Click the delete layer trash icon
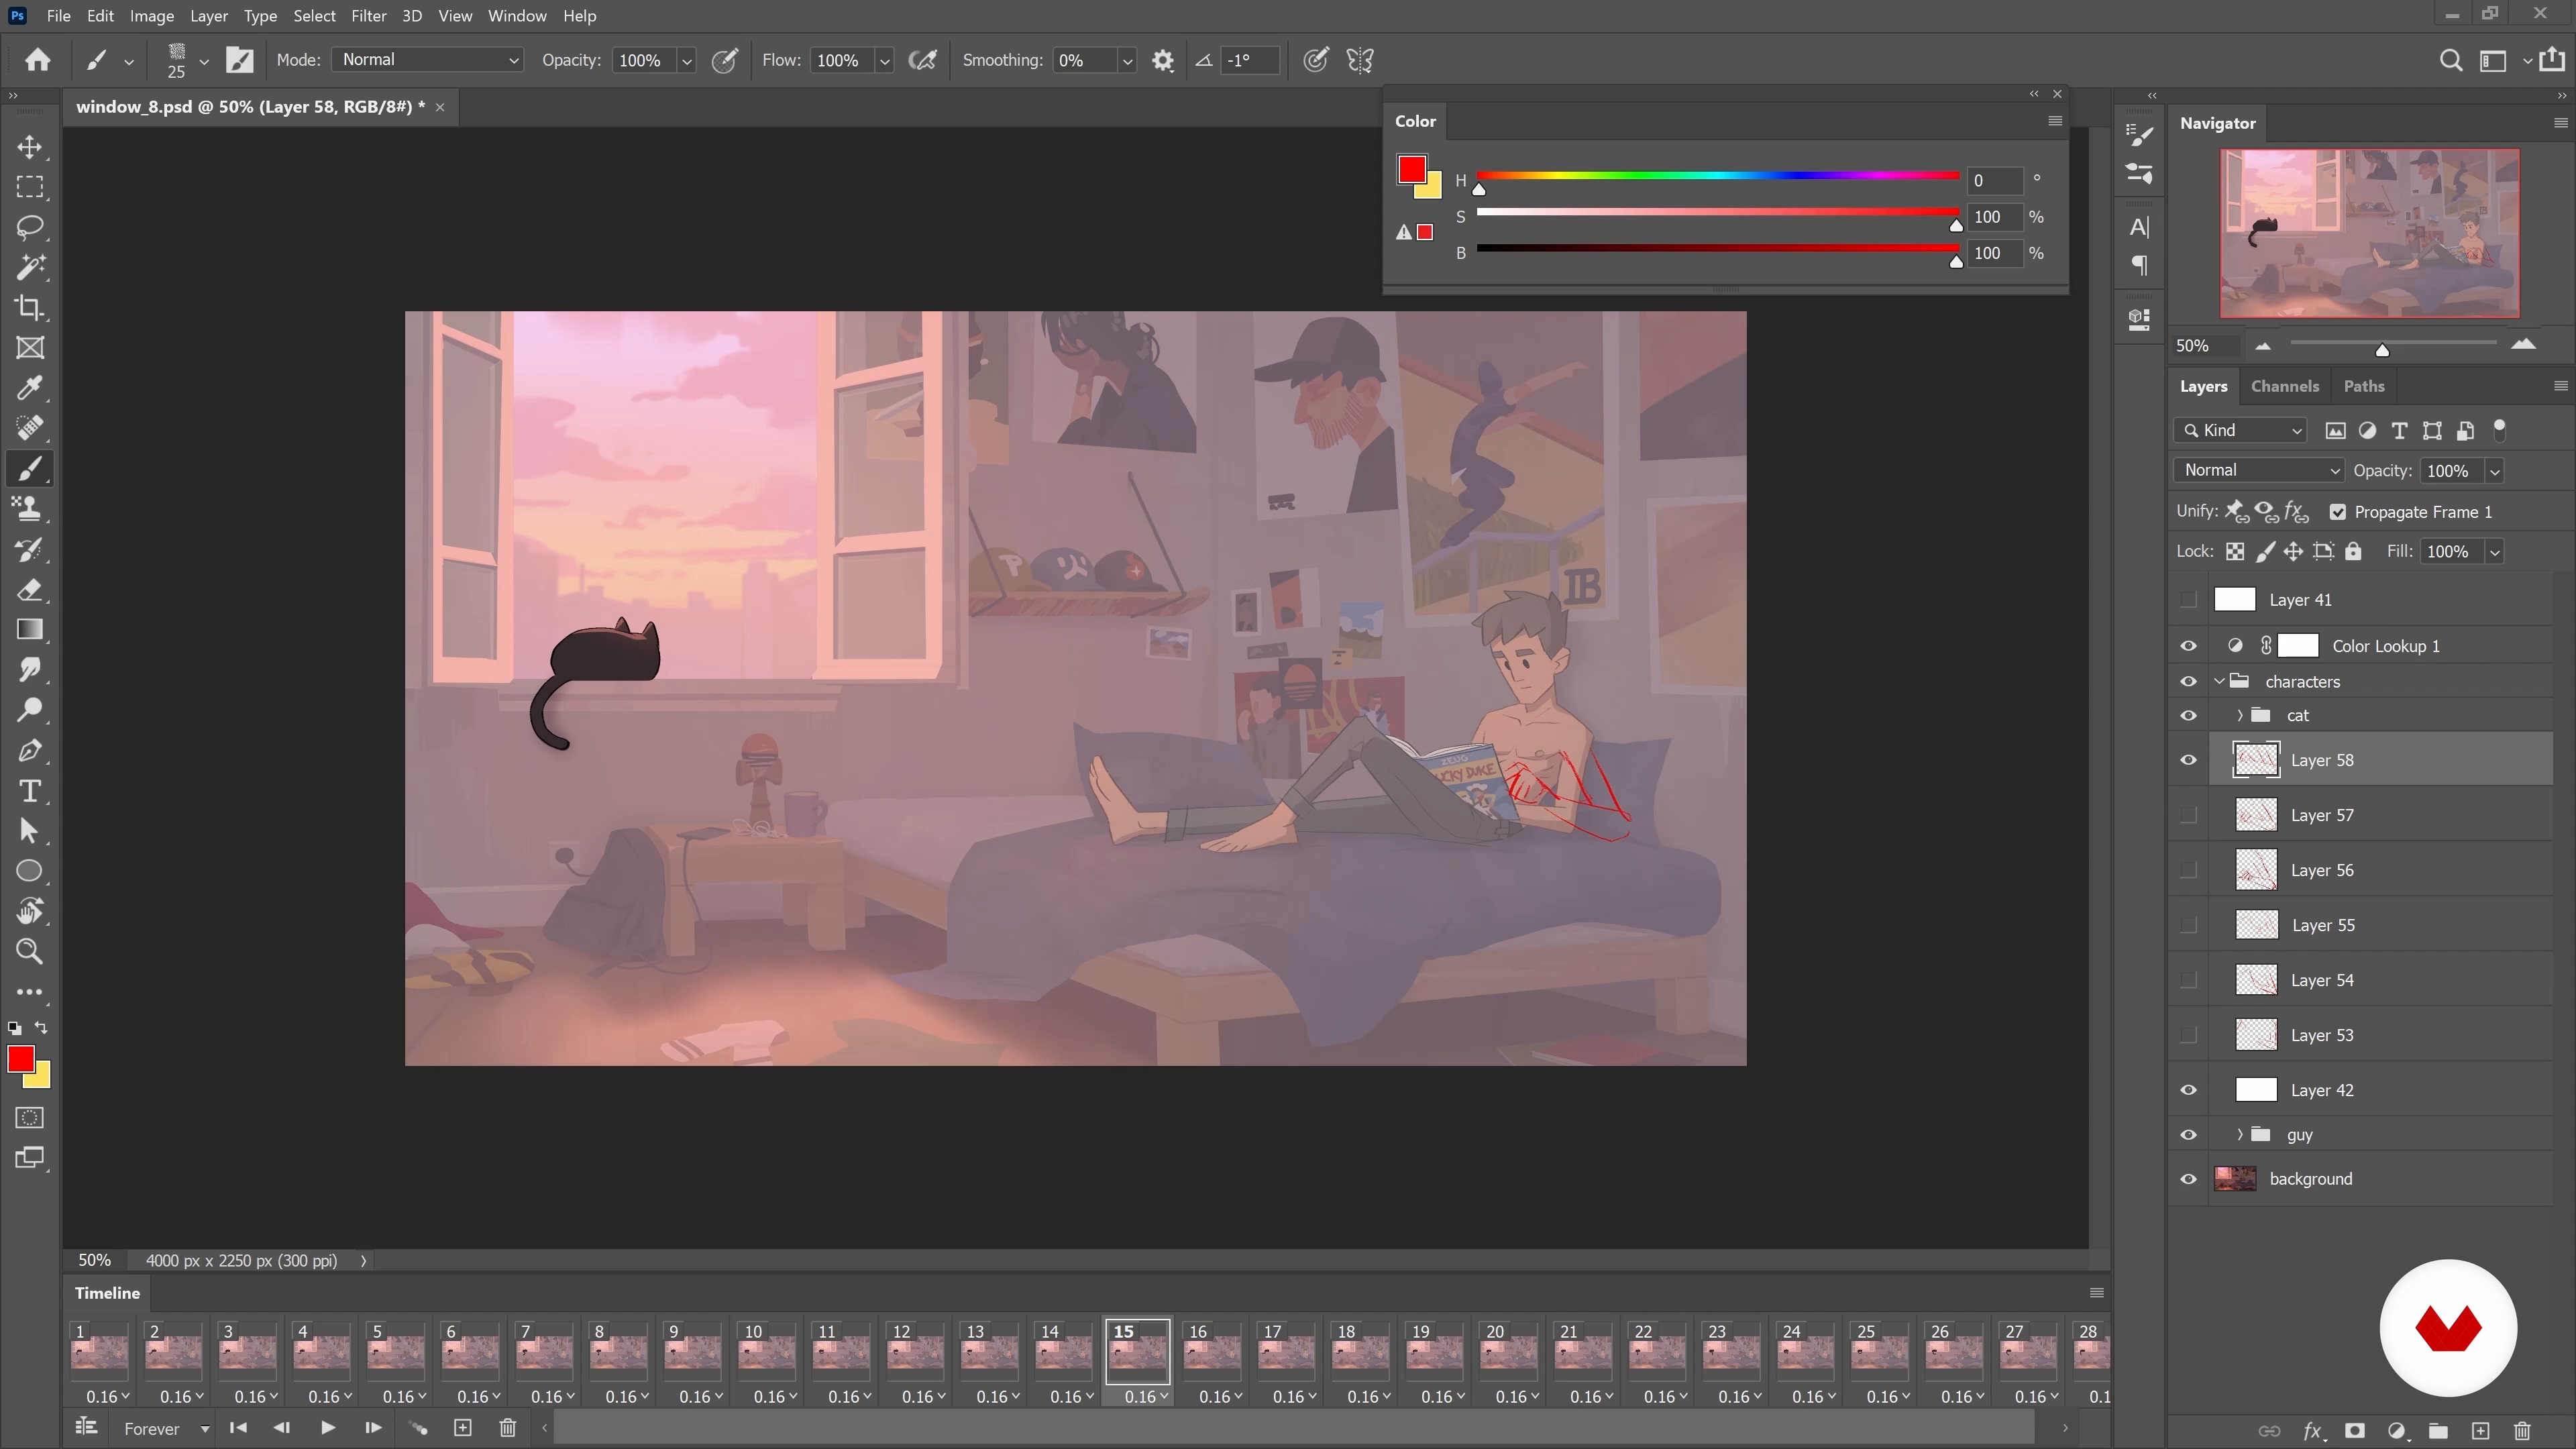Screen dimensions: 2576x1449 (x=2522, y=1430)
